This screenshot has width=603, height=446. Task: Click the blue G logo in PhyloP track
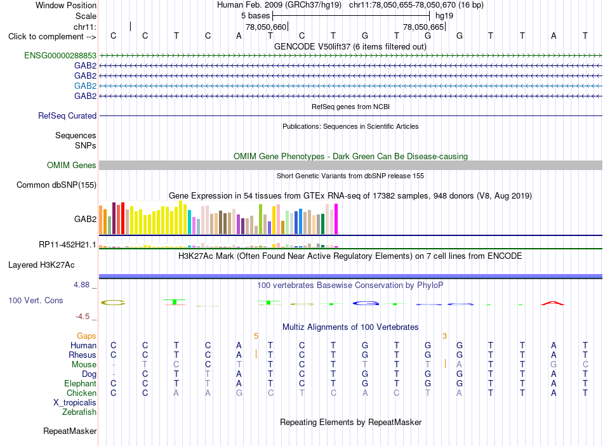(x=366, y=303)
